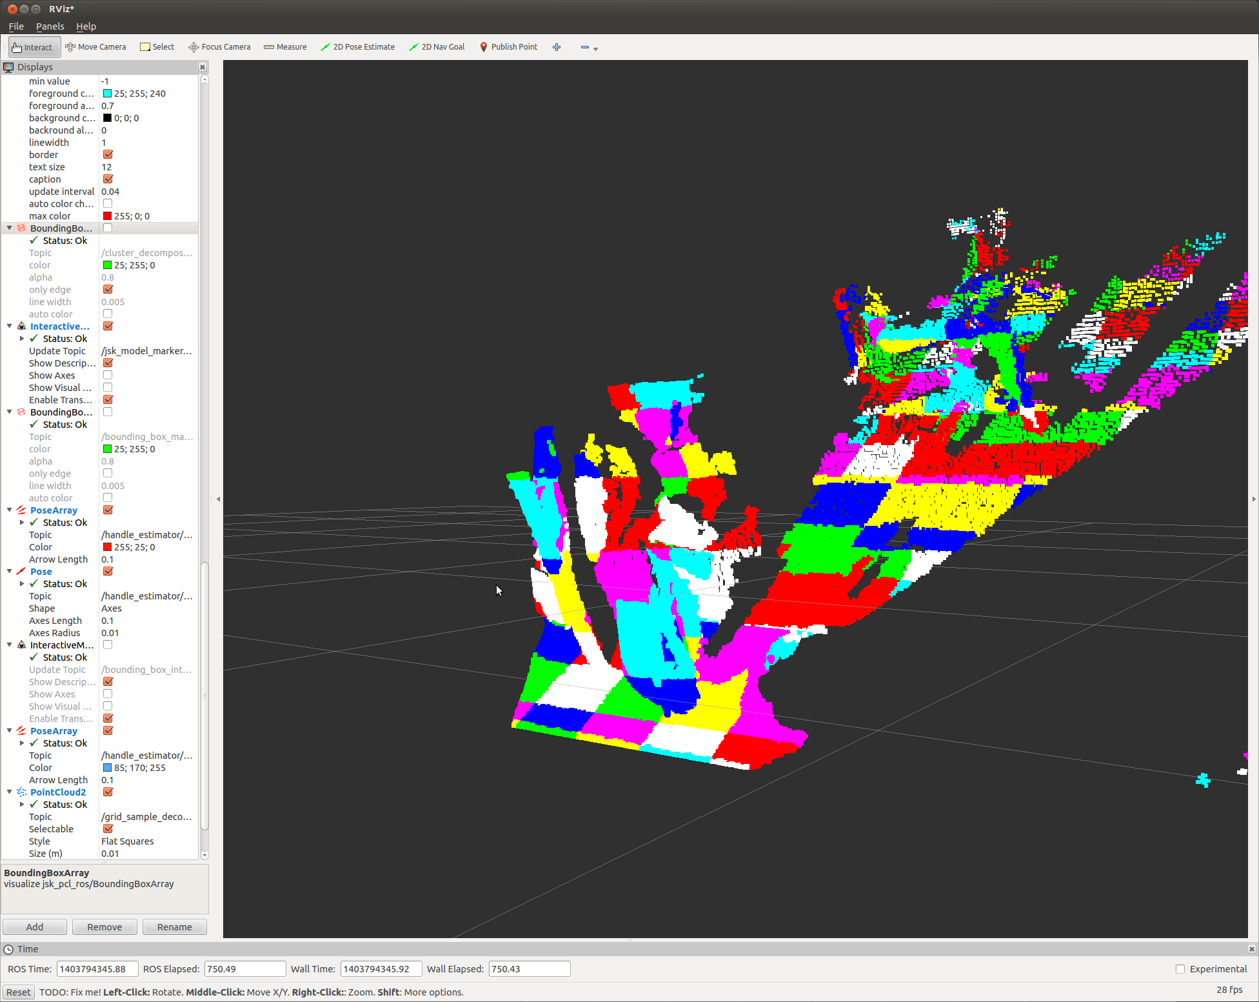Image resolution: width=1259 pixels, height=1002 pixels.
Task: Toggle the Selectable checkbox
Action: point(108,829)
